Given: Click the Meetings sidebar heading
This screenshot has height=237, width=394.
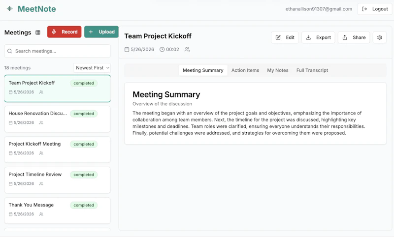Looking at the screenshot, I should click(x=18, y=32).
